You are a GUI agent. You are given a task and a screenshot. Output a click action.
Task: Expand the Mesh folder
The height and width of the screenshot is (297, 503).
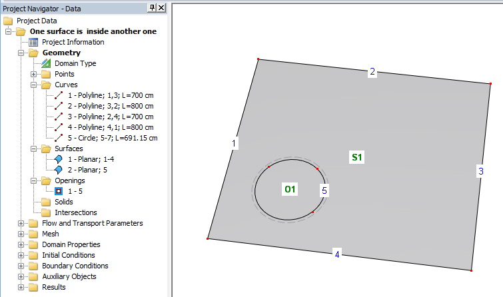click(21, 234)
